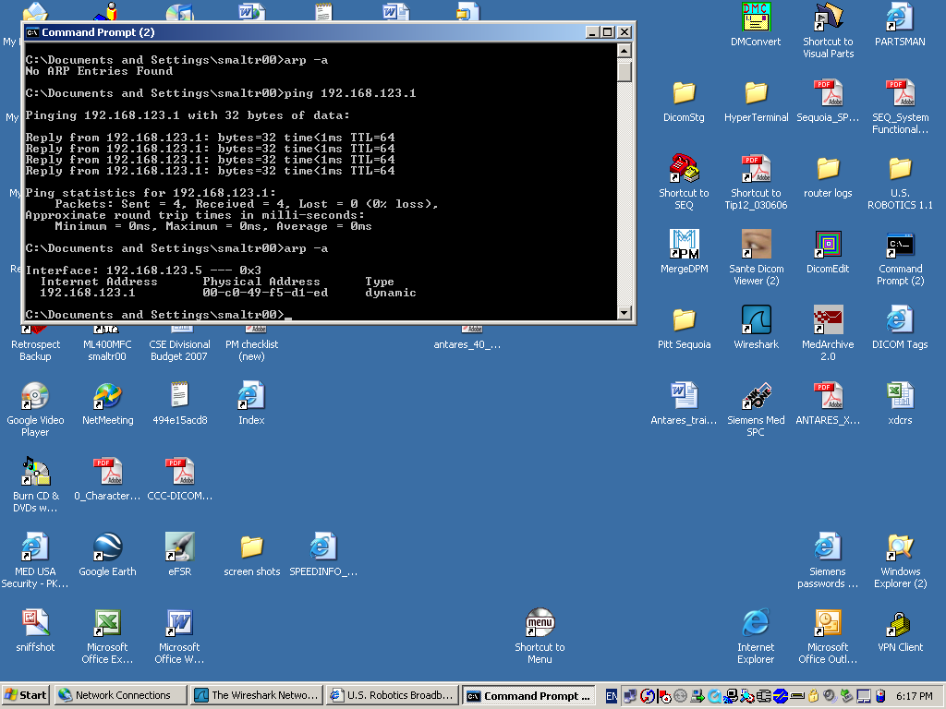Click the DMConvert desktop icon
946x709 pixels.
click(x=756, y=18)
